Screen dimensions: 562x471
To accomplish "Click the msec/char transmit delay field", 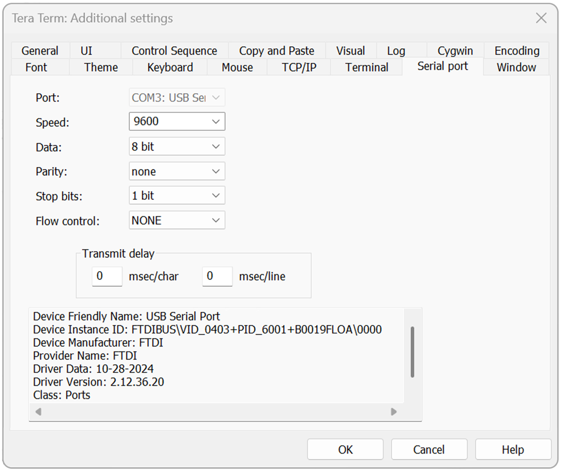I will pyautogui.click(x=107, y=276).
